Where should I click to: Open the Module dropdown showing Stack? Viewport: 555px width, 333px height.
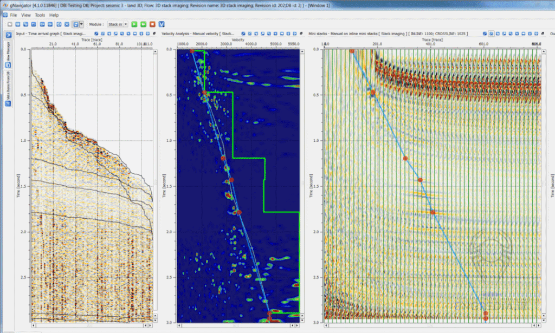click(x=117, y=24)
